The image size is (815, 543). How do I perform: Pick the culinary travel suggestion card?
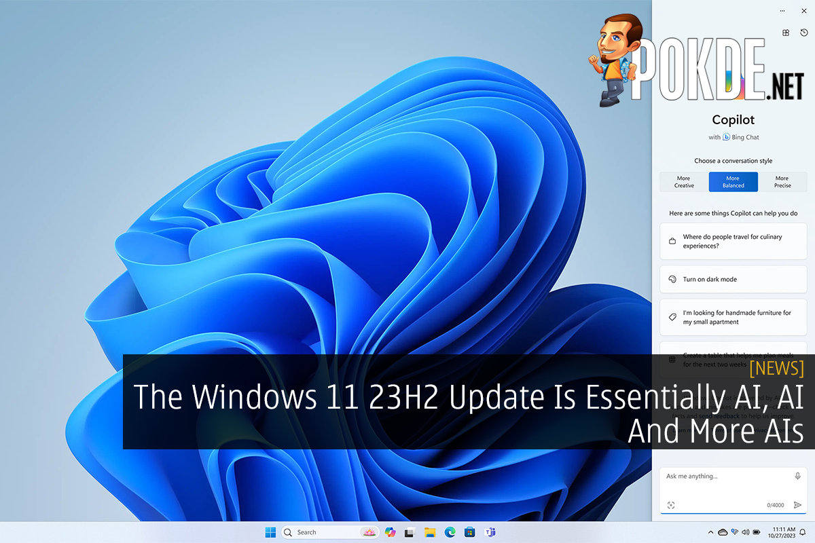coord(733,242)
